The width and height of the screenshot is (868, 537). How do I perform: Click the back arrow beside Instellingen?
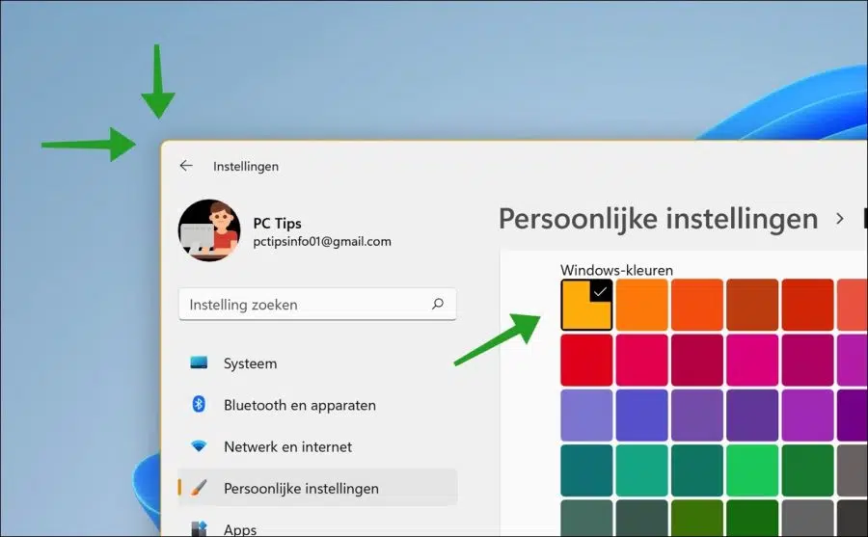pos(186,166)
